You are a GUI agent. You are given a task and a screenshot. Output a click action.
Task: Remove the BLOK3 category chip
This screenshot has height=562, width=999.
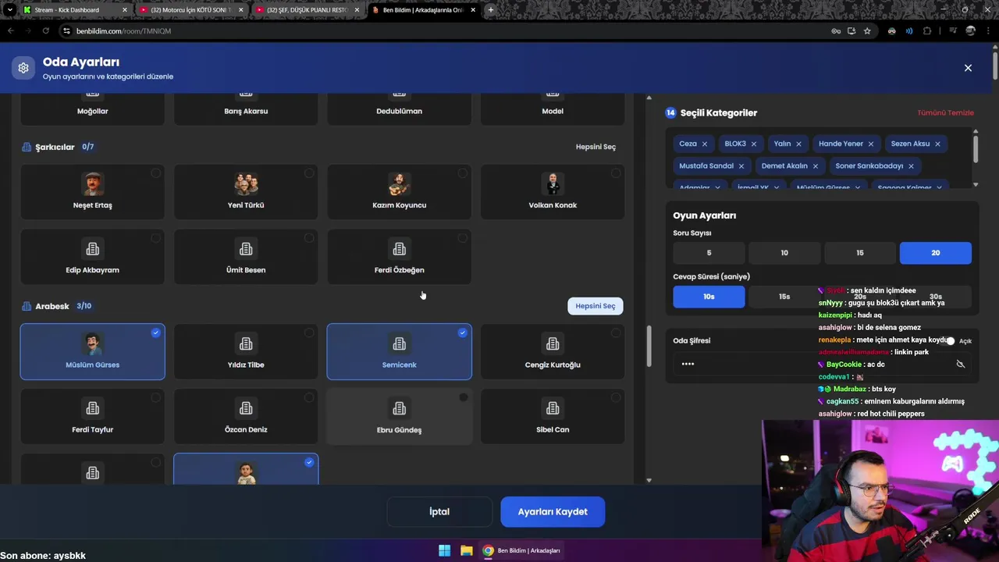coord(753,144)
